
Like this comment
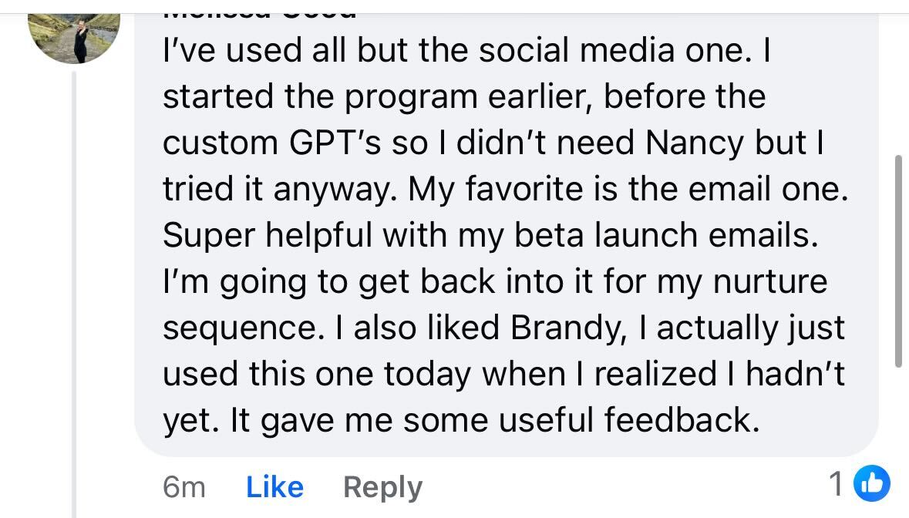point(274,487)
